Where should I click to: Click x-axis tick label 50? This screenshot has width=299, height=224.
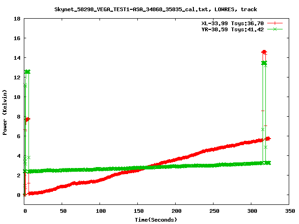click(x=63, y=211)
